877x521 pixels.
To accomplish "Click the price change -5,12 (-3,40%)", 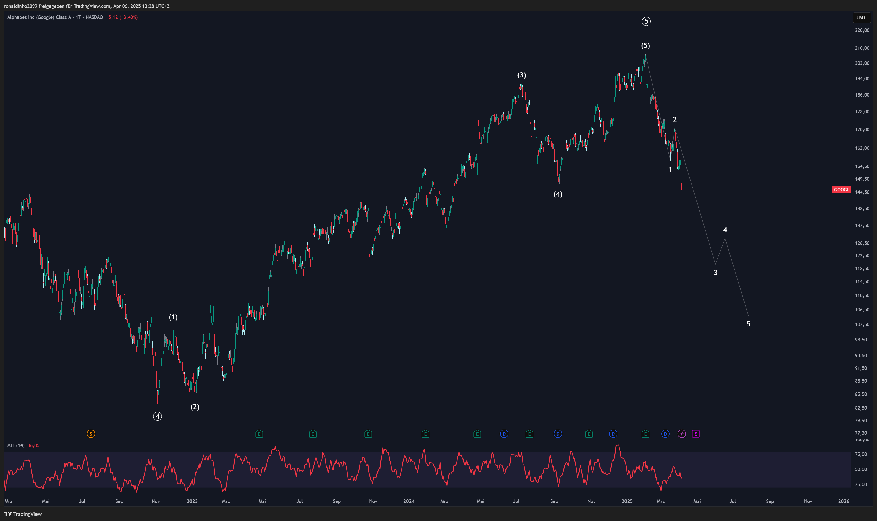I will coord(122,17).
